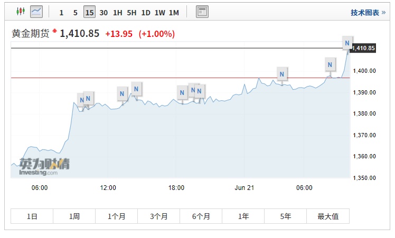Click the Investing.com watermark logo
The width and height of the screenshot is (395, 238).
[x=44, y=167]
